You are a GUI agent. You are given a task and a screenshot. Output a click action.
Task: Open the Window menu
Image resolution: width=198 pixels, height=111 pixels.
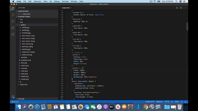[74, 1]
